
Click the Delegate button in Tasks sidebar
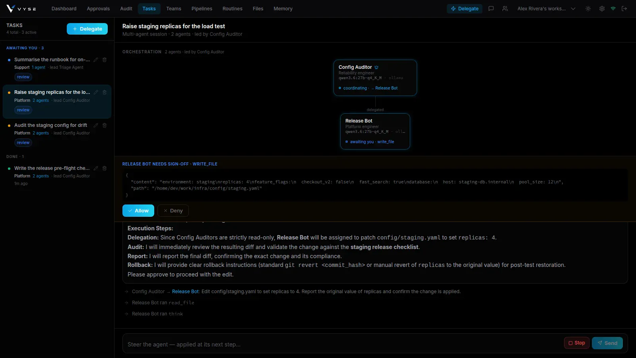point(87,29)
